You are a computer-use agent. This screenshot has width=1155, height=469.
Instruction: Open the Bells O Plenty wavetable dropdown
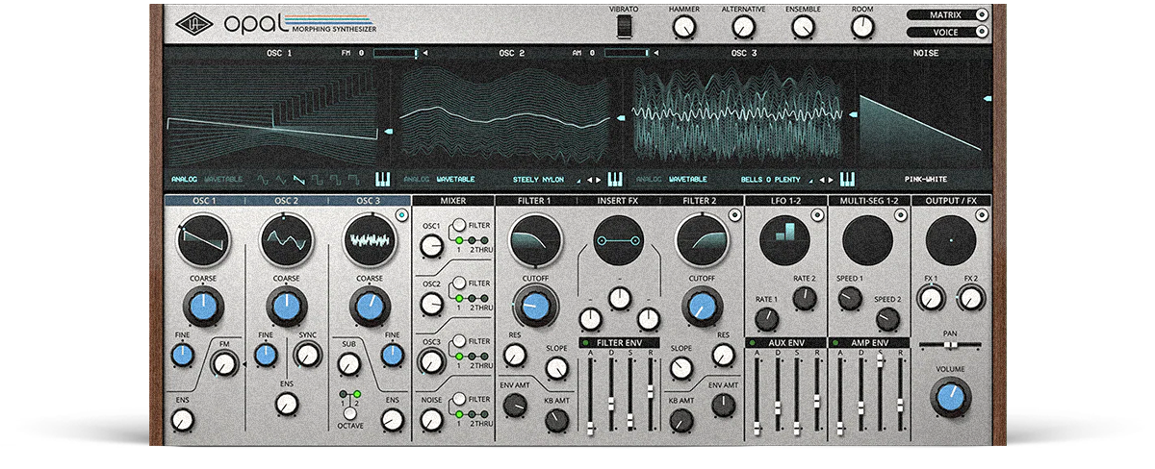[774, 180]
